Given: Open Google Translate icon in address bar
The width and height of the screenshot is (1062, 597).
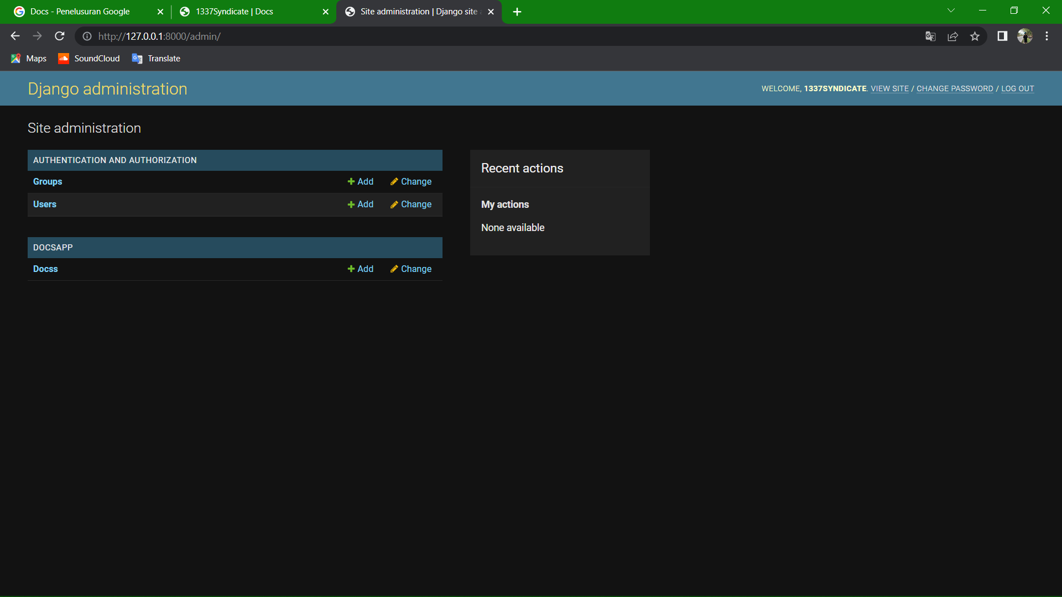Looking at the screenshot, I should pos(930,36).
